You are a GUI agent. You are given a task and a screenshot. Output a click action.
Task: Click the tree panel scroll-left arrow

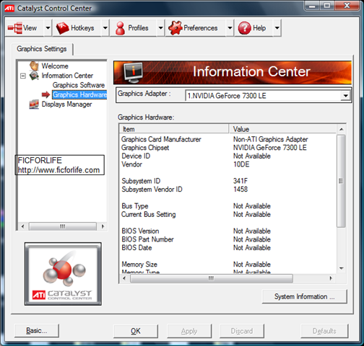pos(22,226)
